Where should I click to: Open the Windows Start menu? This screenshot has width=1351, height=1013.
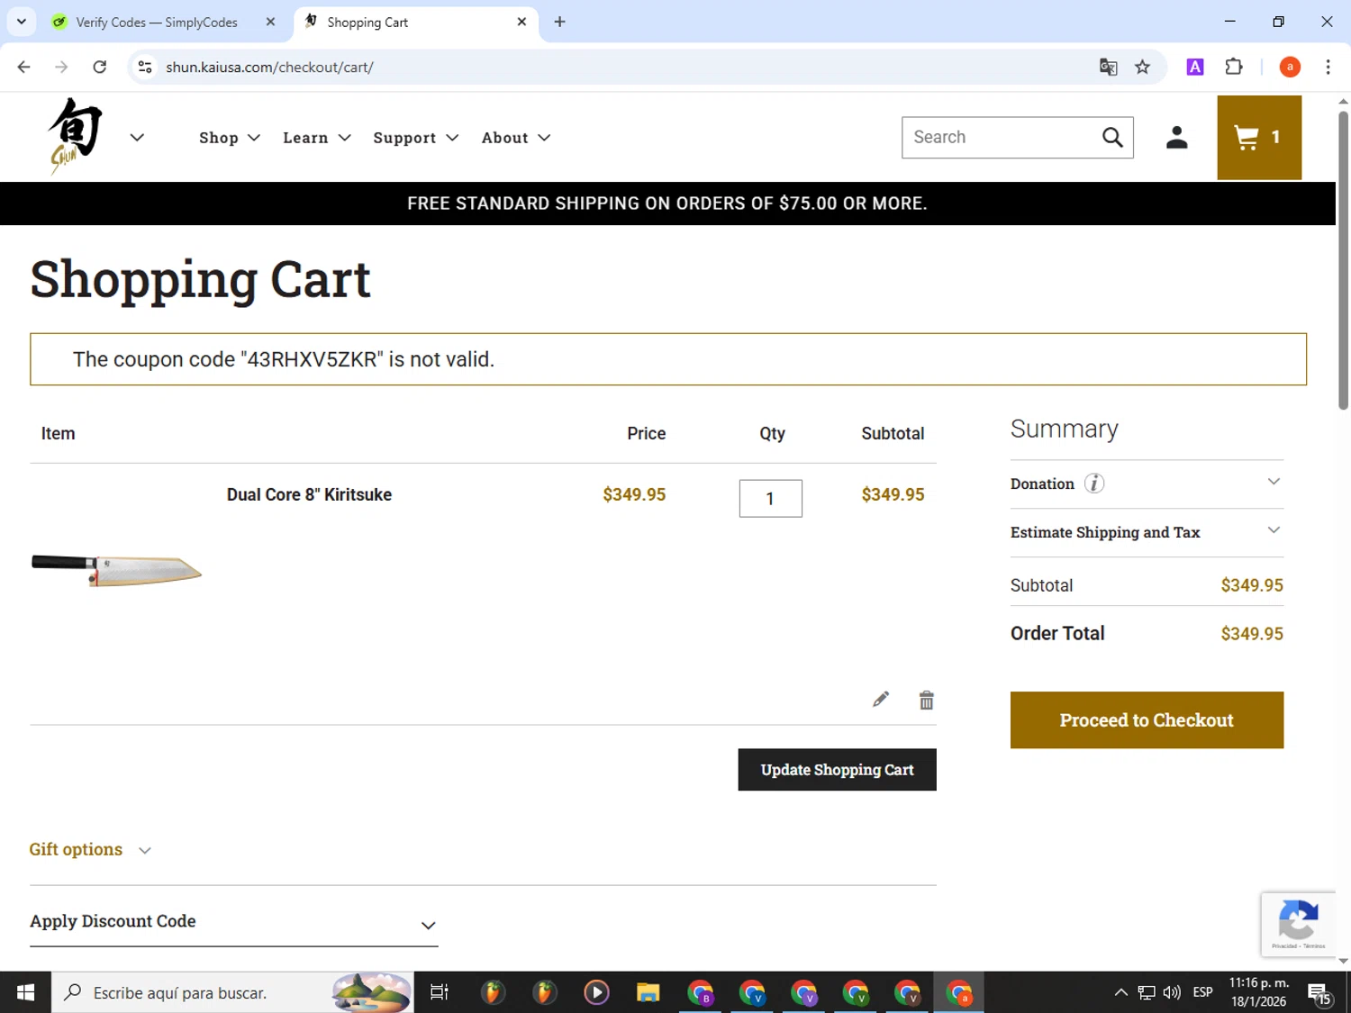tap(25, 992)
